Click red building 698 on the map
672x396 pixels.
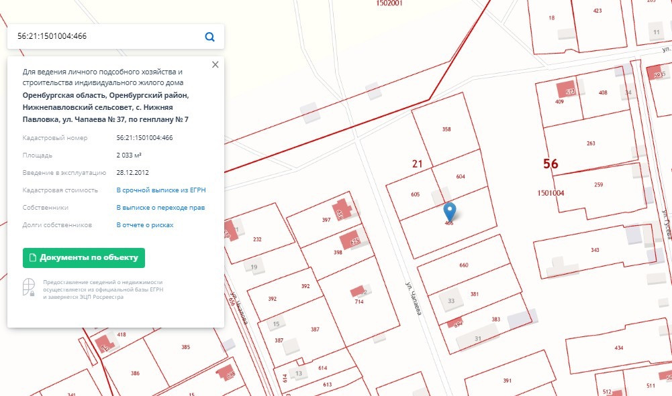(226, 373)
